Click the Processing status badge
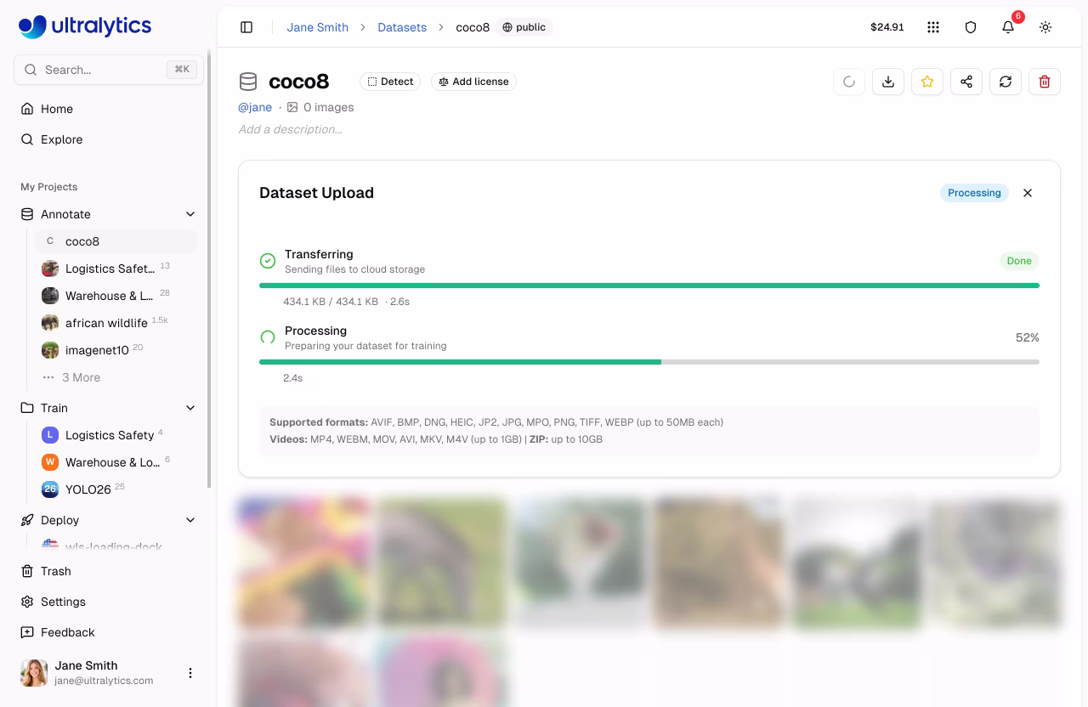The width and height of the screenshot is (1088, 707). [974, 193]
